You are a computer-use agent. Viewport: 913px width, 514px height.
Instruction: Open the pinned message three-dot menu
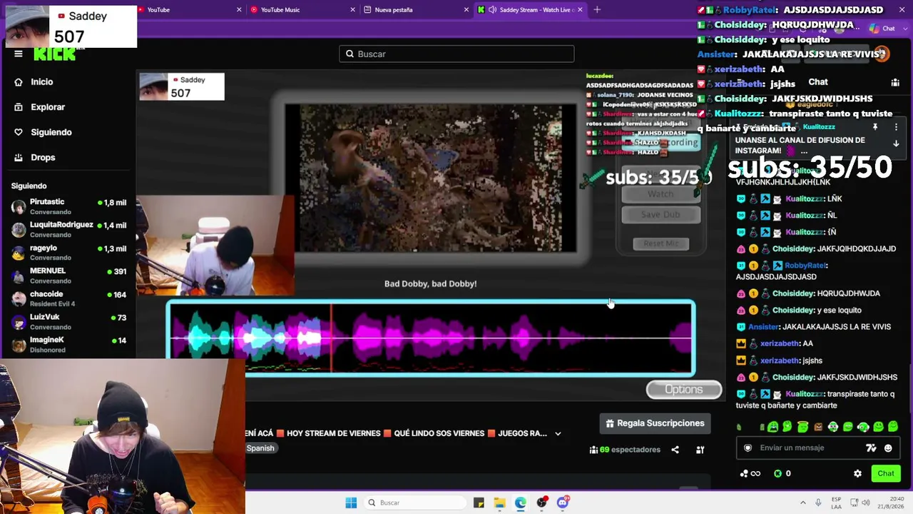point(896,127)
